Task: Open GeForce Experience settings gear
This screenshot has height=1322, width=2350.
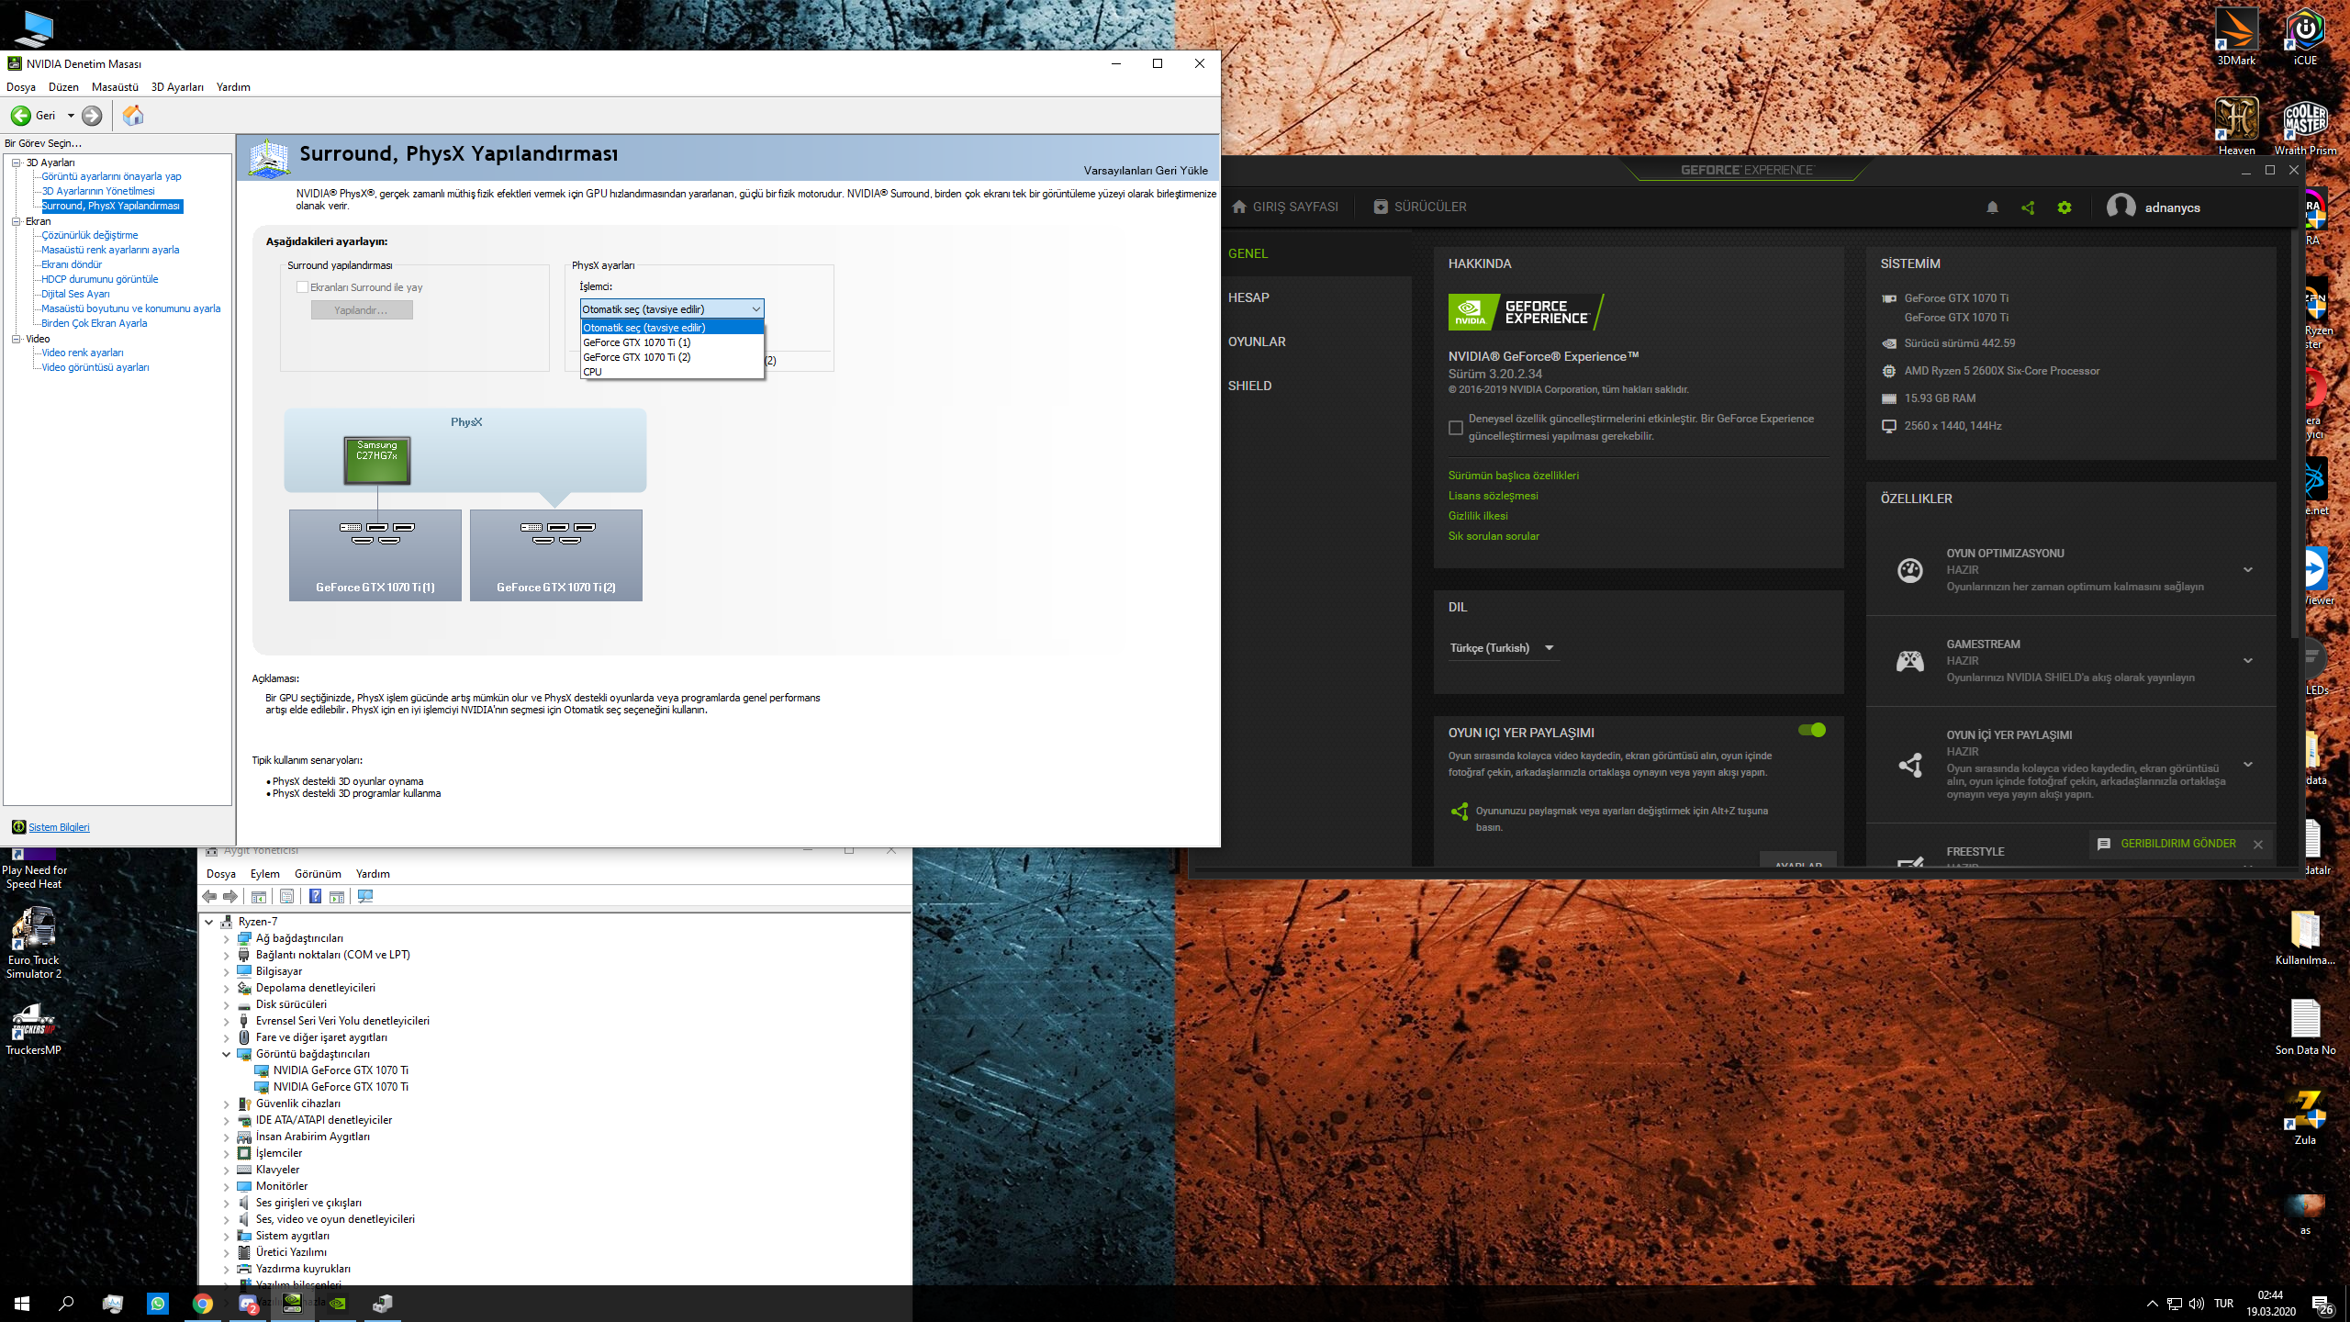Action: 2065,207
